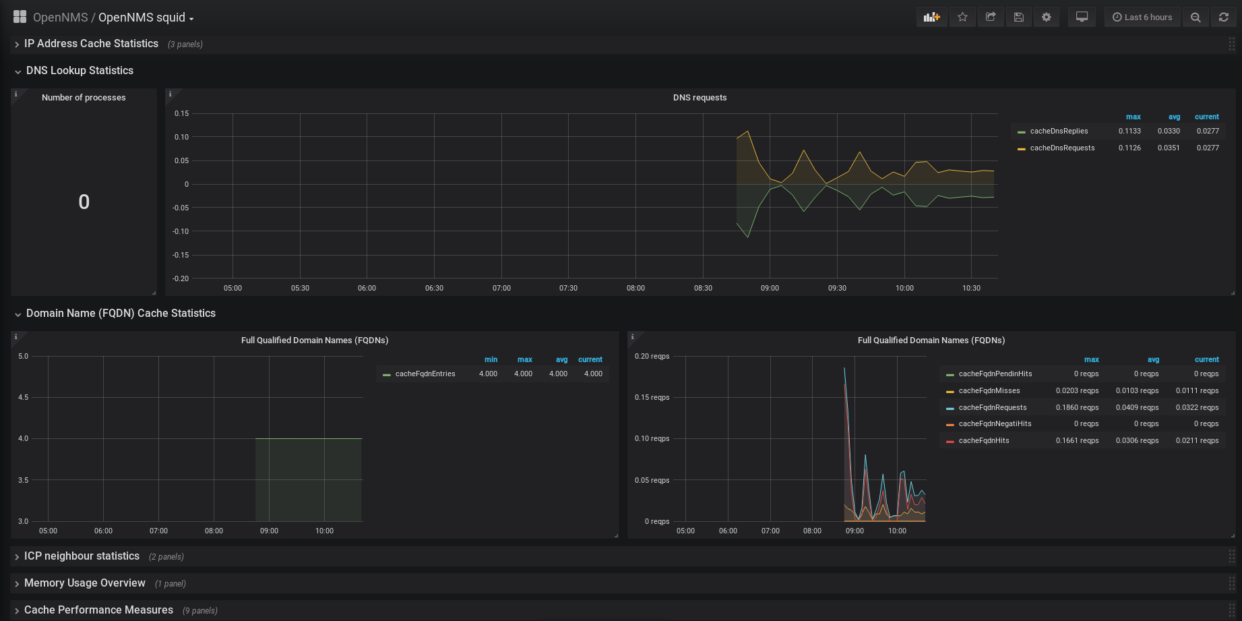Click the Add panel icon
Viewport: 1242px width, 621px height.
coord(931,18)
